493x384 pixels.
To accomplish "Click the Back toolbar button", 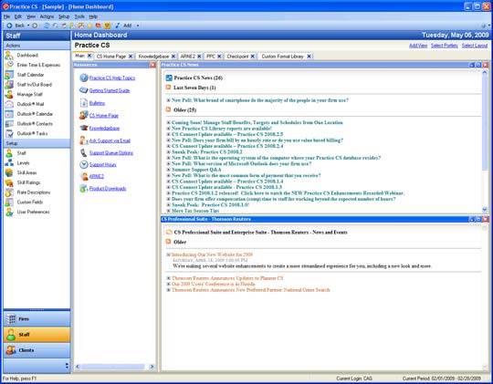I will coord(16,26).
